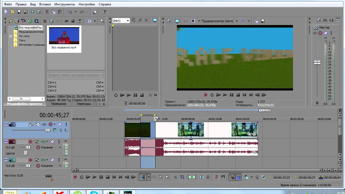The height and width of the screenshot is (194, 345).
Task: Open the Вставка menu
Action: (45, 4)
